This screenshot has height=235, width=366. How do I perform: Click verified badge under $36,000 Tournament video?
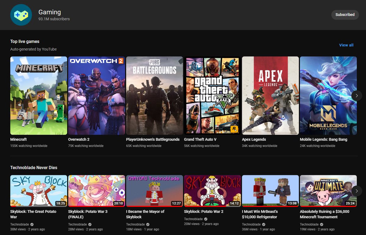(322, 225)
